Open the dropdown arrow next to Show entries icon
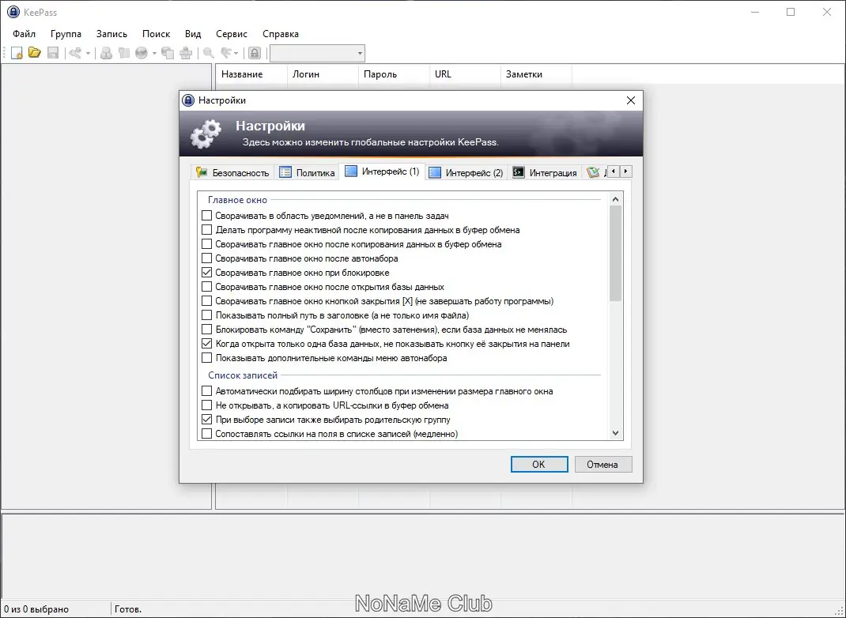This screenshot has height=618, width=846. (236, 54)
